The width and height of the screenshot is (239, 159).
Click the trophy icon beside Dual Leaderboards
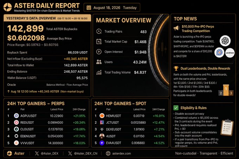[x=176, y=68]
